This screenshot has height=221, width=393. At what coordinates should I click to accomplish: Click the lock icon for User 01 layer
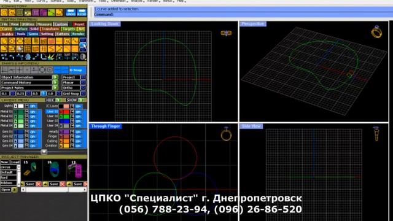(72, 112)
